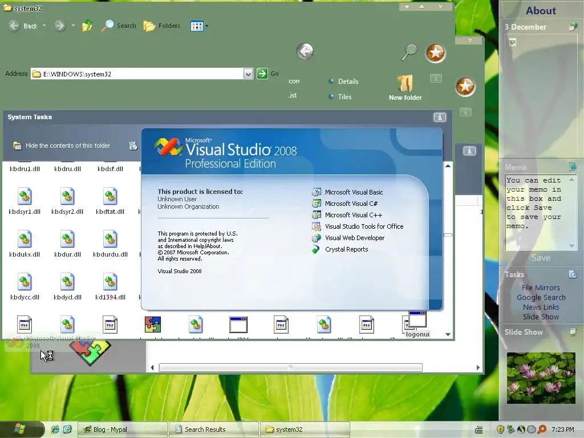
Task: Click the Forward arrow in system32 toolbar
Action: click(59, 26)
